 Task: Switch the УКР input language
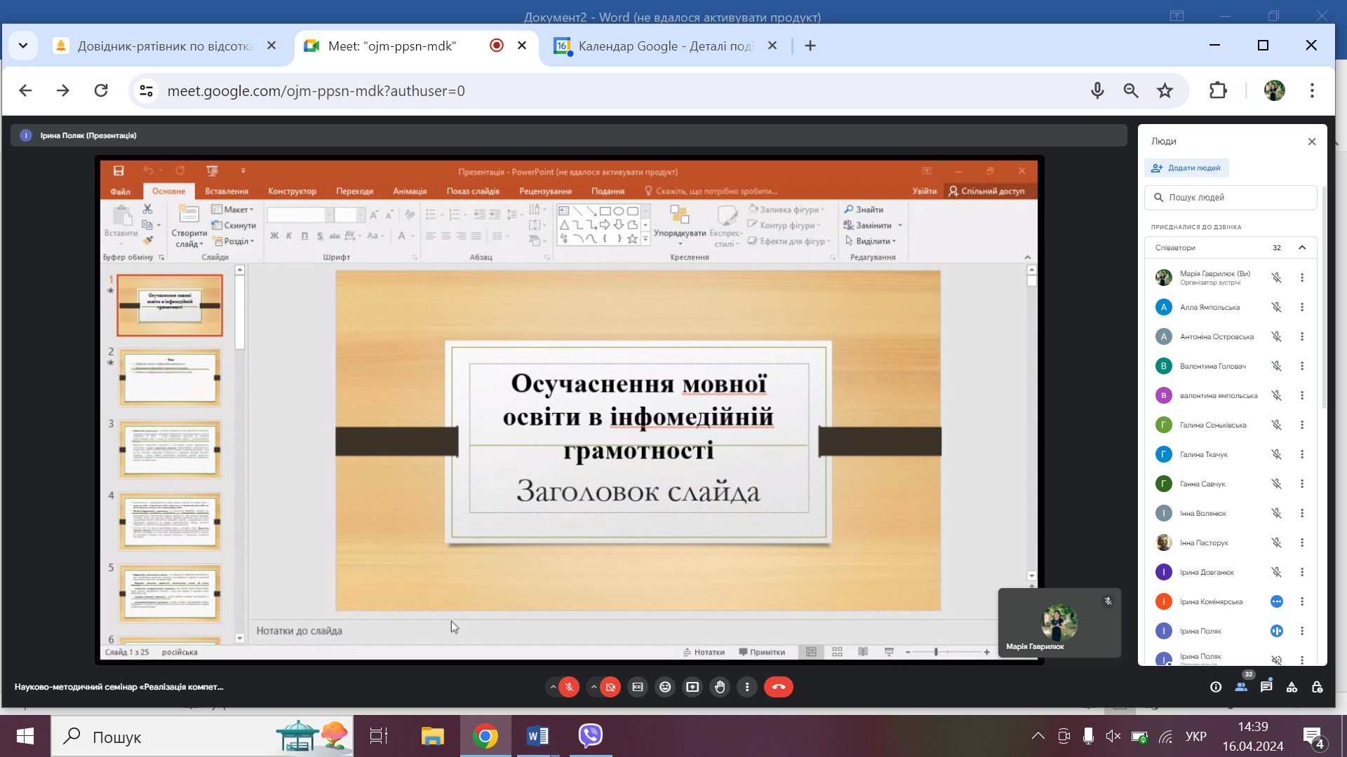coord(1196,736)
